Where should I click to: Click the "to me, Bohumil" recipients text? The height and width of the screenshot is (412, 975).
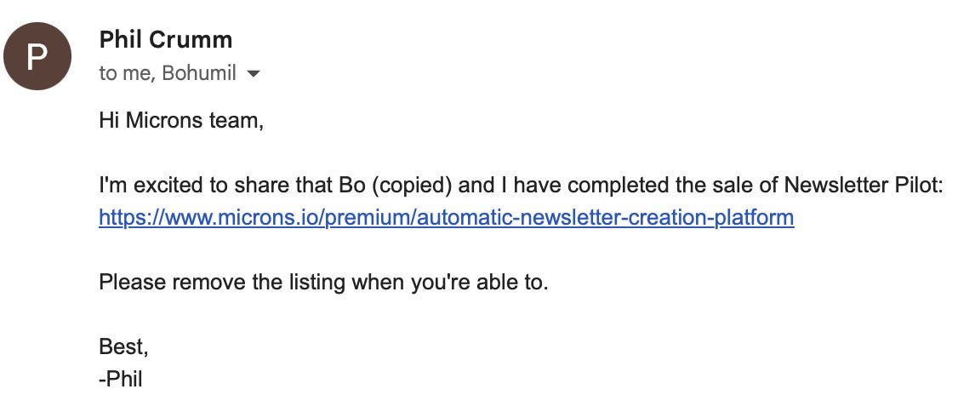pyautogui.click(x=168, y=73)
